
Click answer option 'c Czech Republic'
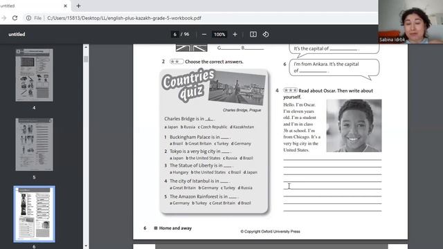tap(213, 127)
